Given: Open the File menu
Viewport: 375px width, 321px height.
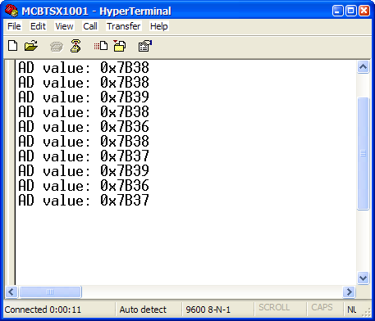Looking at the screenshot, I should click(x=14, y=26).
